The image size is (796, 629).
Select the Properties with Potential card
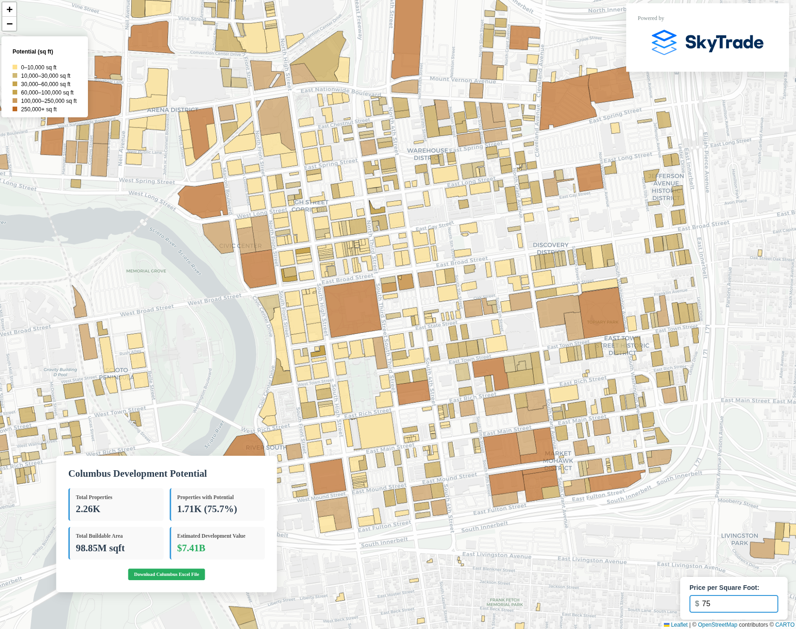(x=217, y=504)
